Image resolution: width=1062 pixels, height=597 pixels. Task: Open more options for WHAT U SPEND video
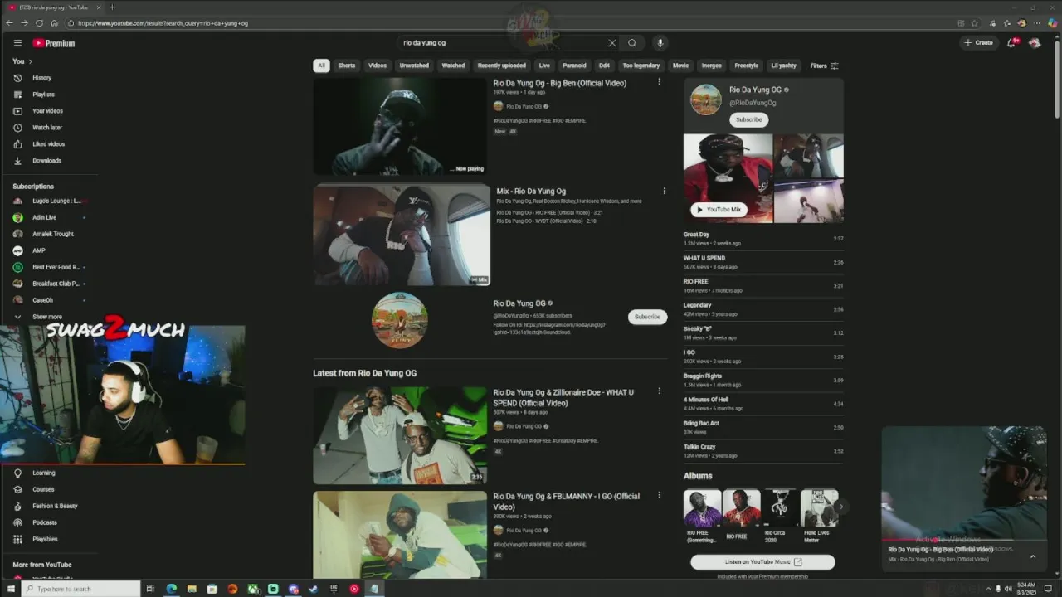tap(660, 391)
